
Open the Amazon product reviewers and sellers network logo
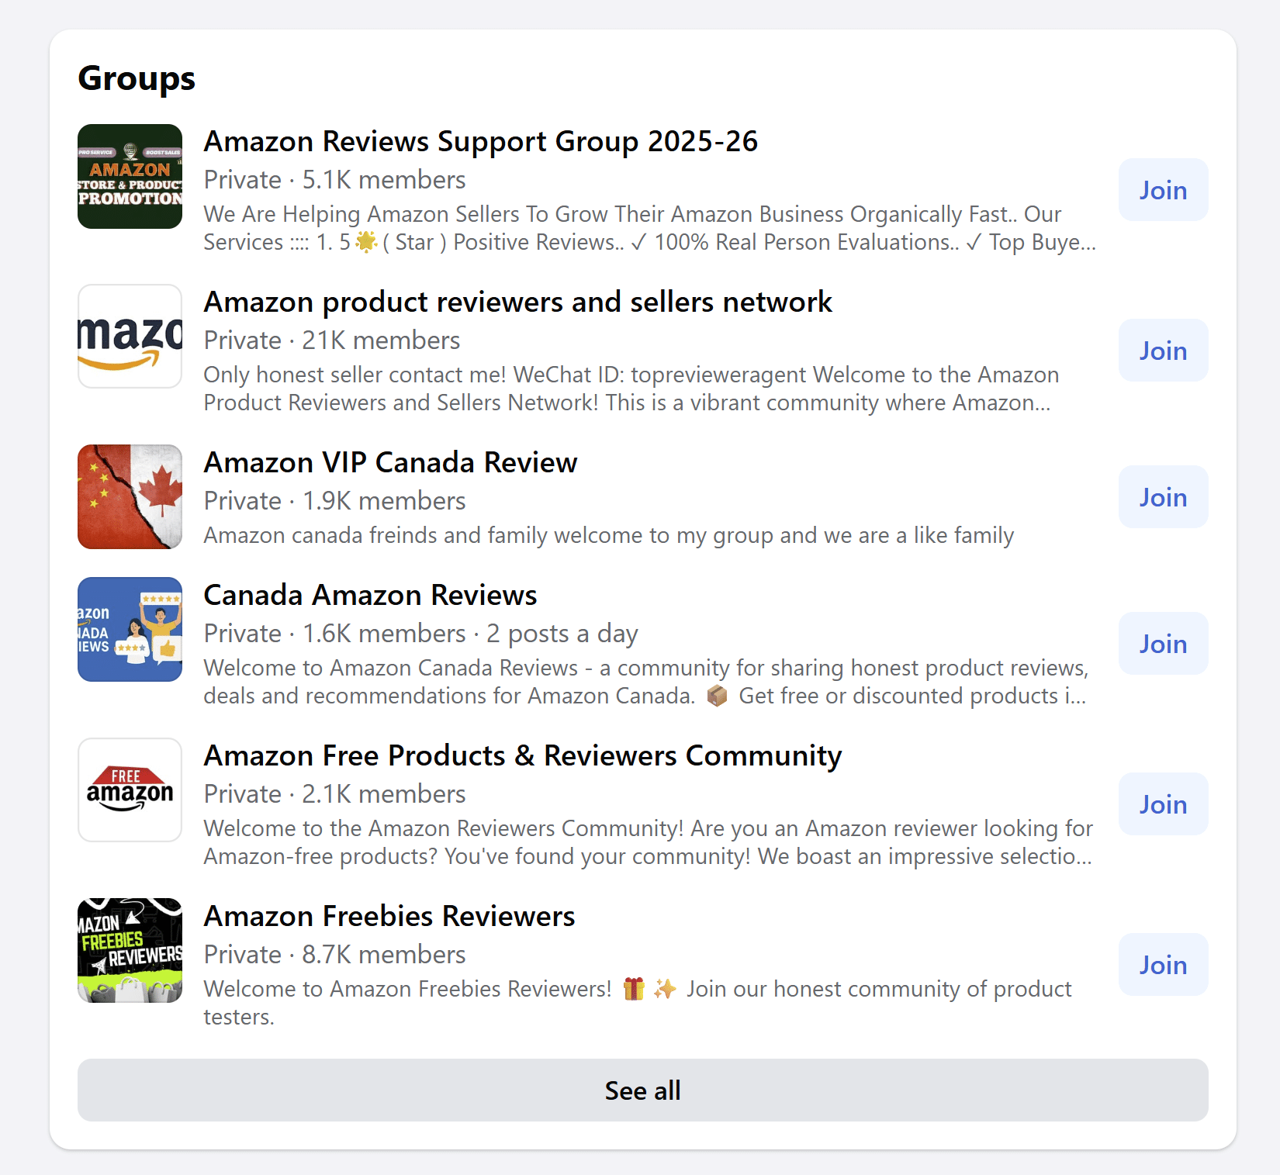point(130,336)
